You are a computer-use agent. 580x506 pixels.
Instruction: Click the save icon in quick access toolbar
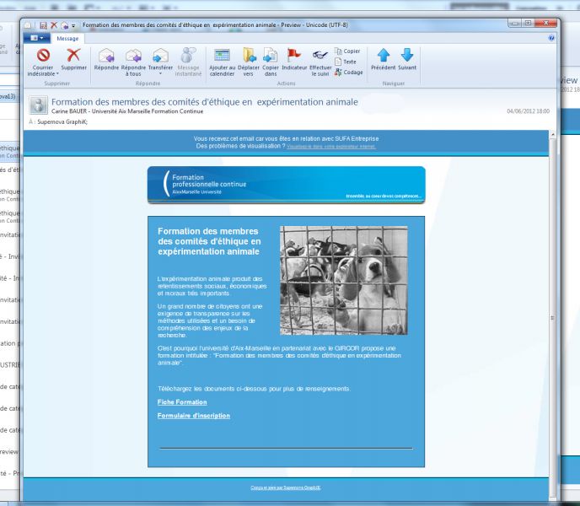point(43,25)
